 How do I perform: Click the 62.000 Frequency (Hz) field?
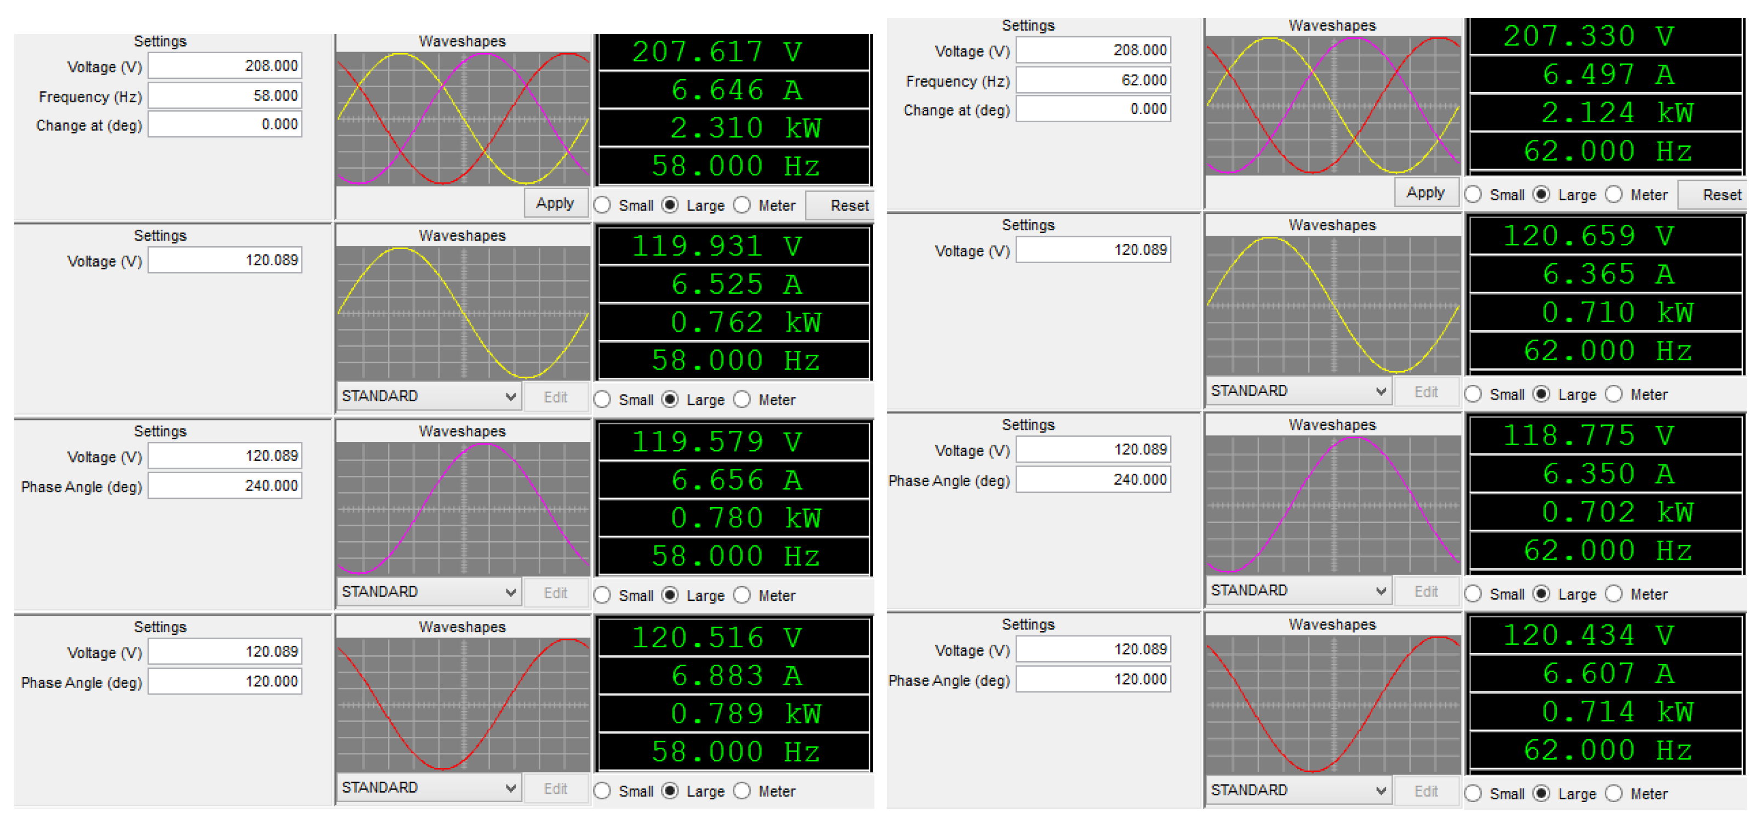[1093, 80]
